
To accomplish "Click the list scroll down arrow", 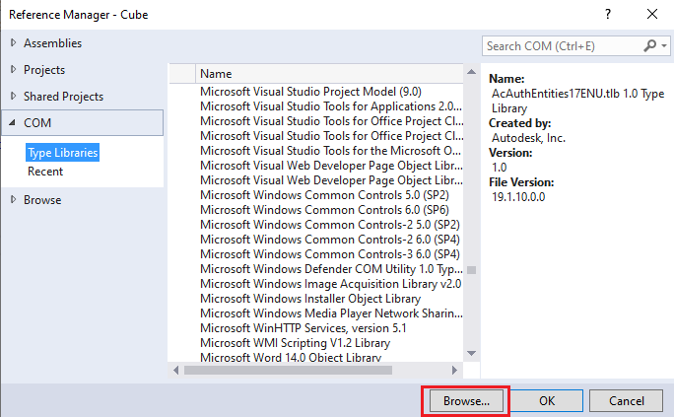I will point(472,353).
